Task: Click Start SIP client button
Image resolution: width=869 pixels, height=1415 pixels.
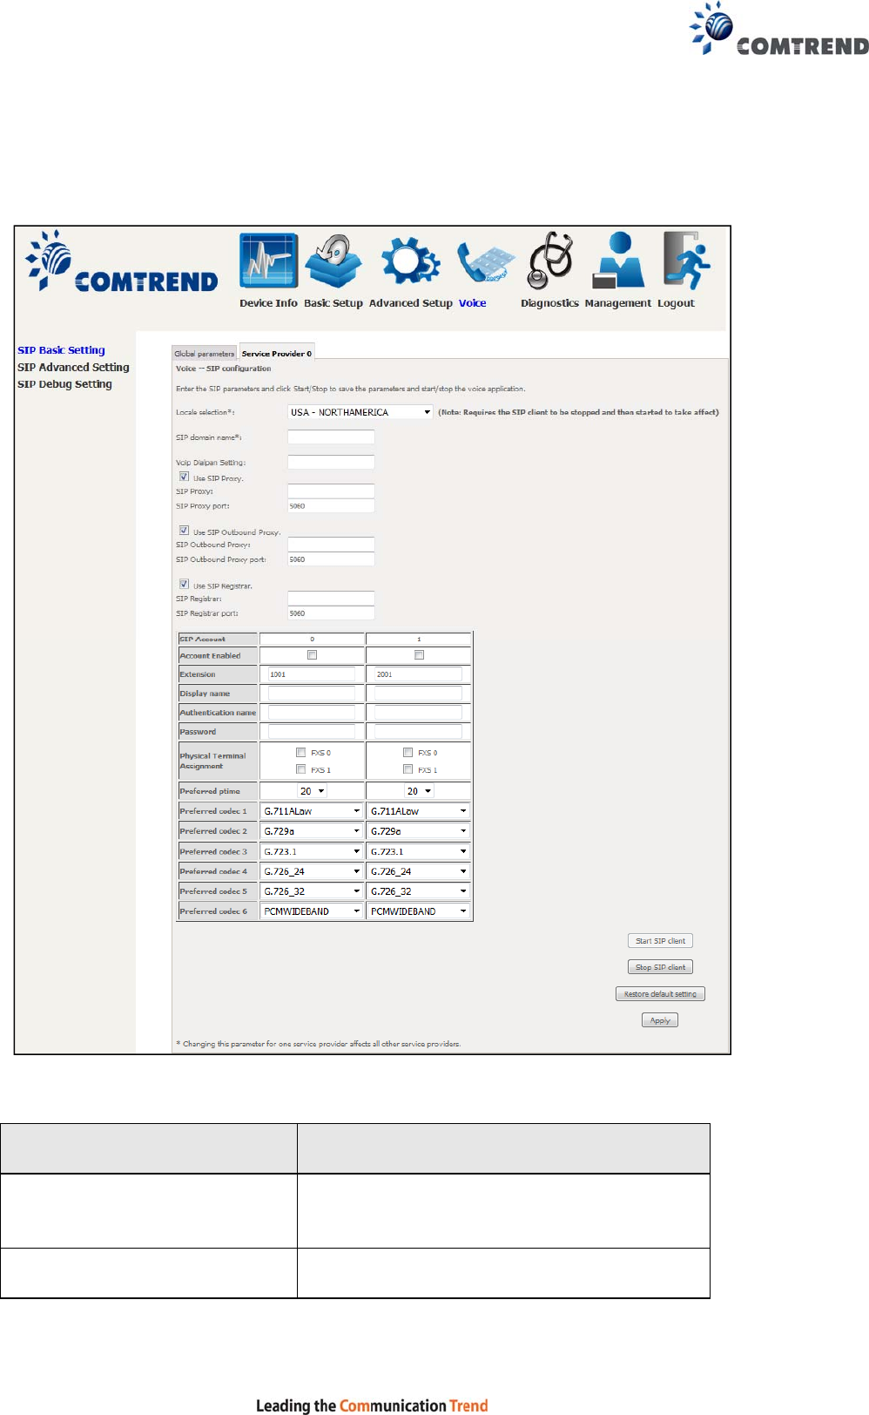Action: 660,941
